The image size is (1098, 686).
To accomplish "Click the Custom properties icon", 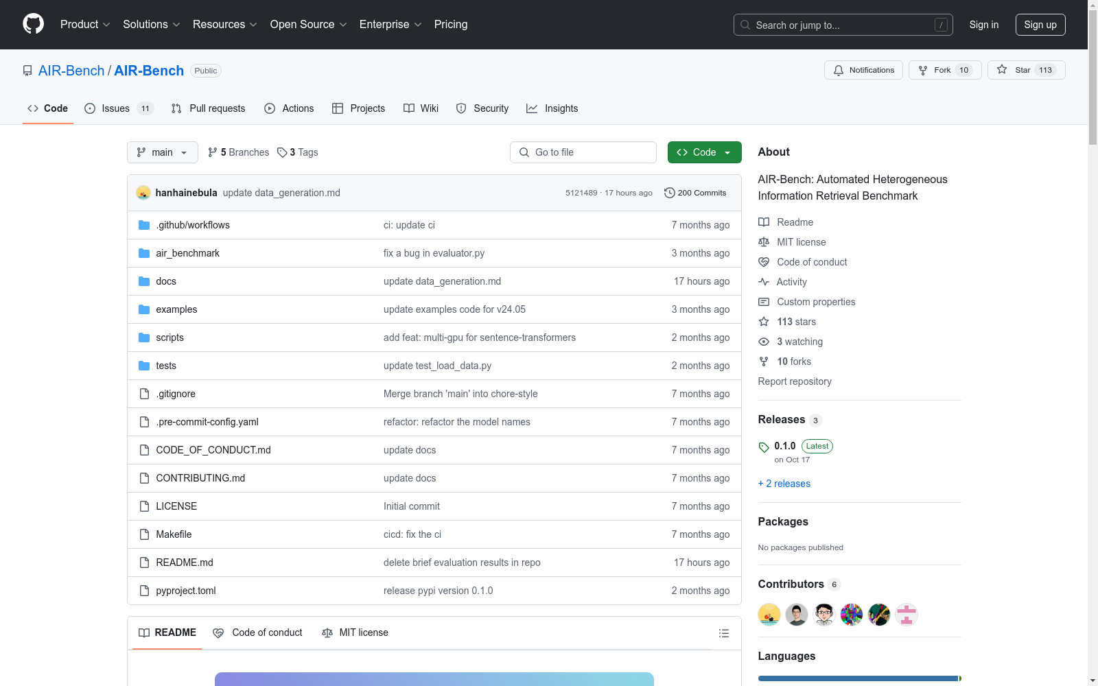I will click(764, 302).
